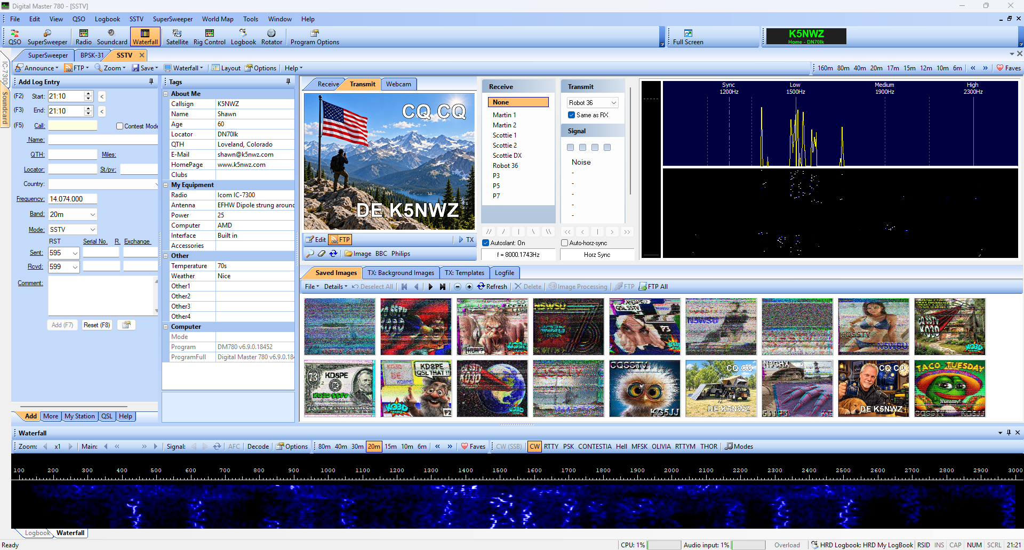Open Program Options in the toolbar
The width and height of the screenshot is (1024, 550).
(315, 37)
